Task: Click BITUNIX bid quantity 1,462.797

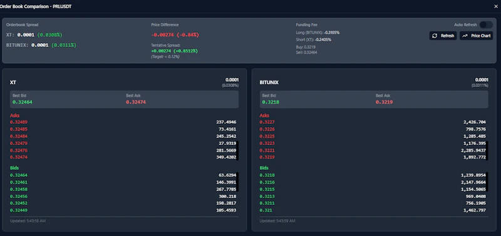Action: [x=475, y=210]
